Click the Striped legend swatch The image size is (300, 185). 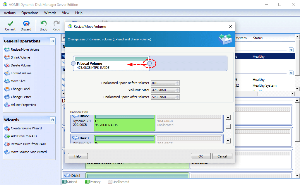[x=64, y=181]
